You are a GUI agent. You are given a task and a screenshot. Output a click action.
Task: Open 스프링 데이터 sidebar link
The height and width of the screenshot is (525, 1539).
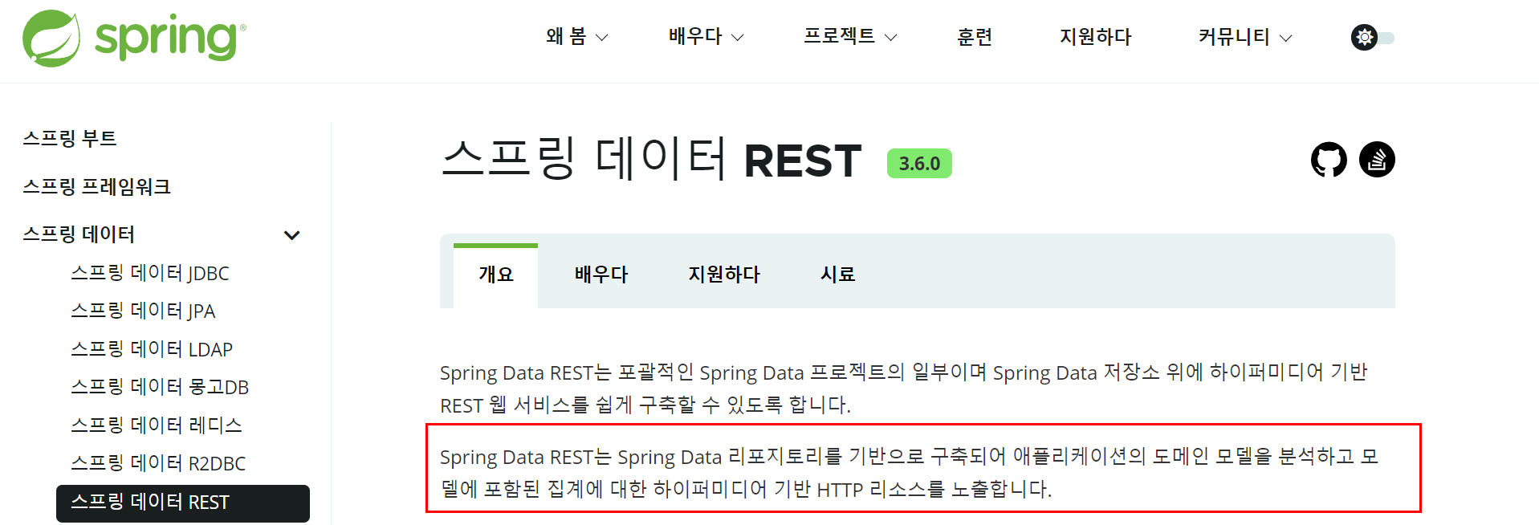79,234
